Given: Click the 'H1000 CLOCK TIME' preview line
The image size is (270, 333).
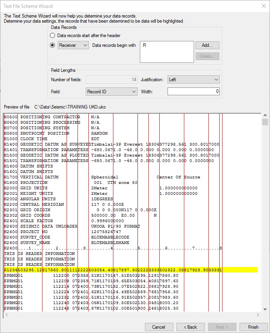Looking at the screenshot, I should click(52, 139).
